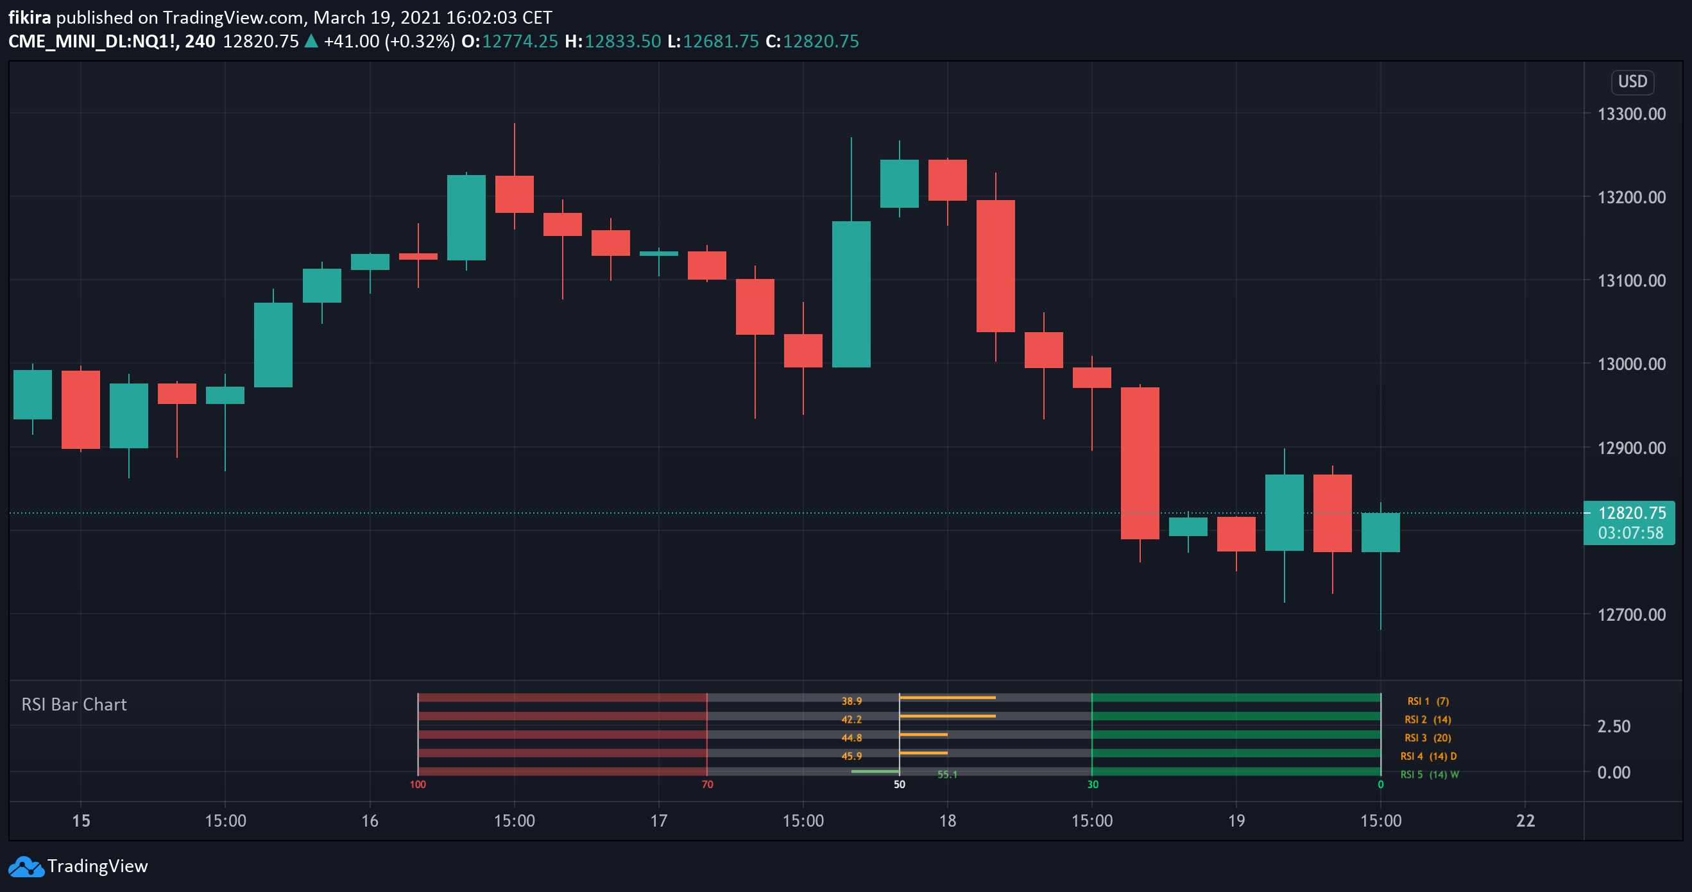
Task: Click the date label 18 on time axis
Action: pos(947,821)
